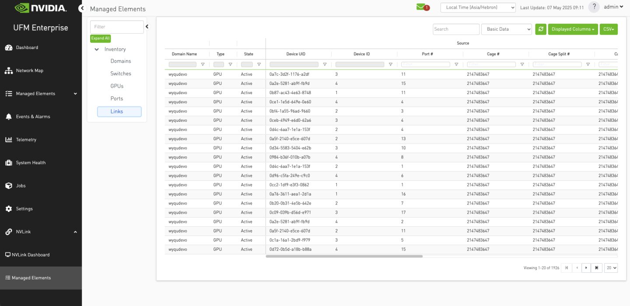Go to the next page of results

click(586, 268)
